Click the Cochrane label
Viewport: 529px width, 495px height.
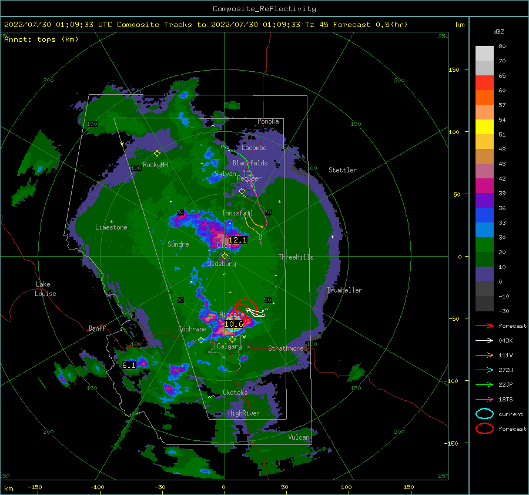click(x=192, y=329)
